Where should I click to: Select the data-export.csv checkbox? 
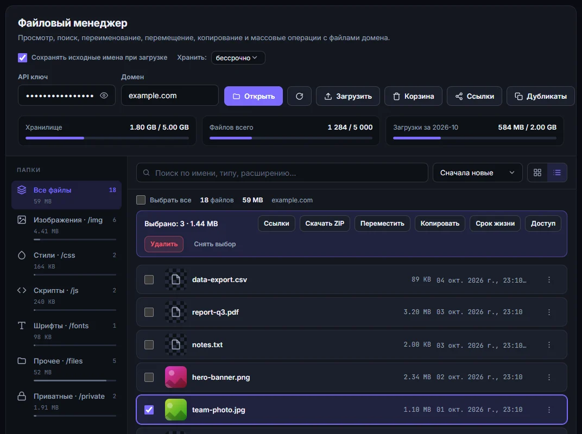(x=149, y=280)
